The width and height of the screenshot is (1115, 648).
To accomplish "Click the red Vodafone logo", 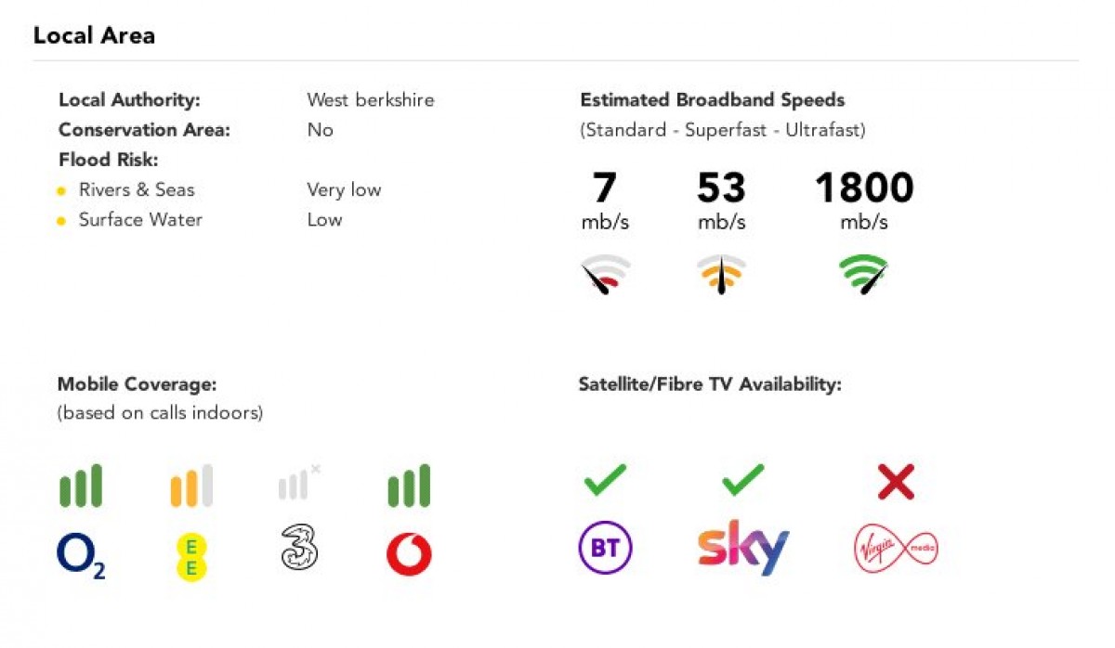I will (409, 555).
